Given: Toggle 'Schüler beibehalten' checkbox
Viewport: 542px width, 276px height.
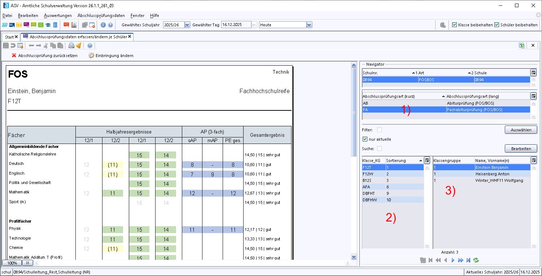Looking at the screenshot, I should (497, 25).
